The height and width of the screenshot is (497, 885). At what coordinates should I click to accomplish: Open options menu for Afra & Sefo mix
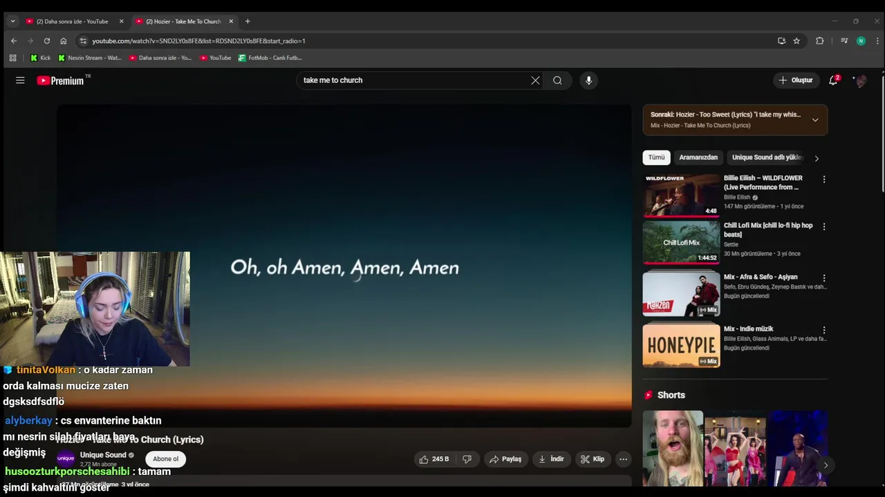click(x=823, y=278)
